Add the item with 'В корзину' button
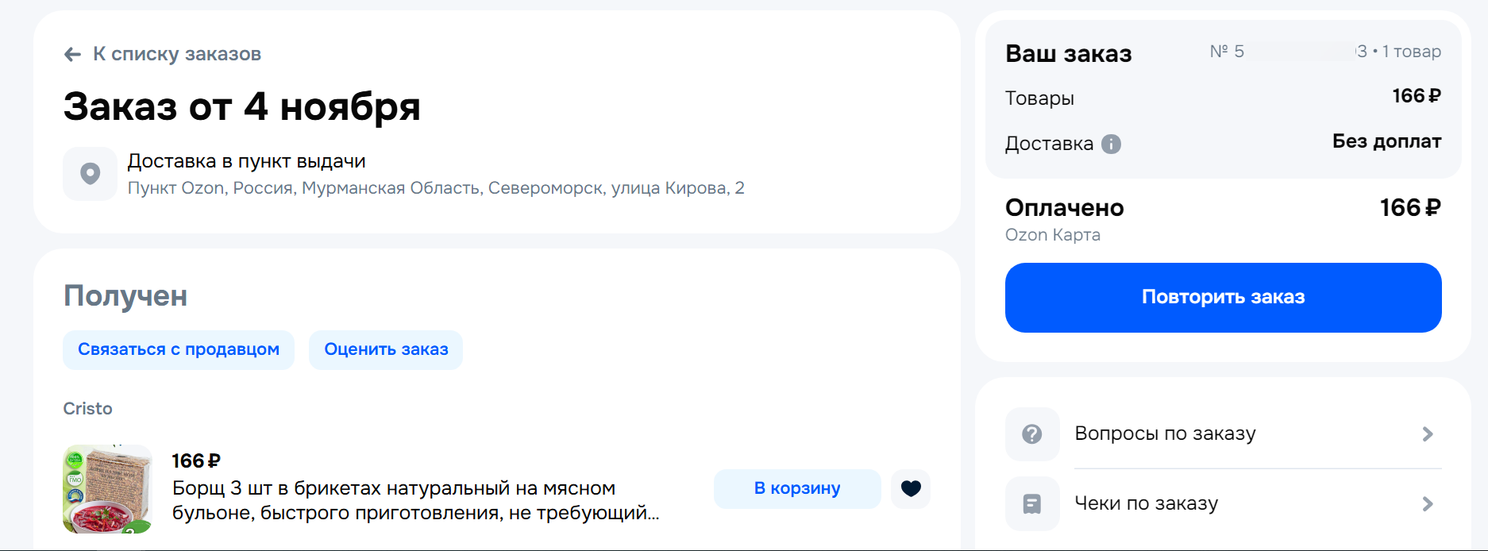This screenshot has height=551, width=1488. click(797, 488)
